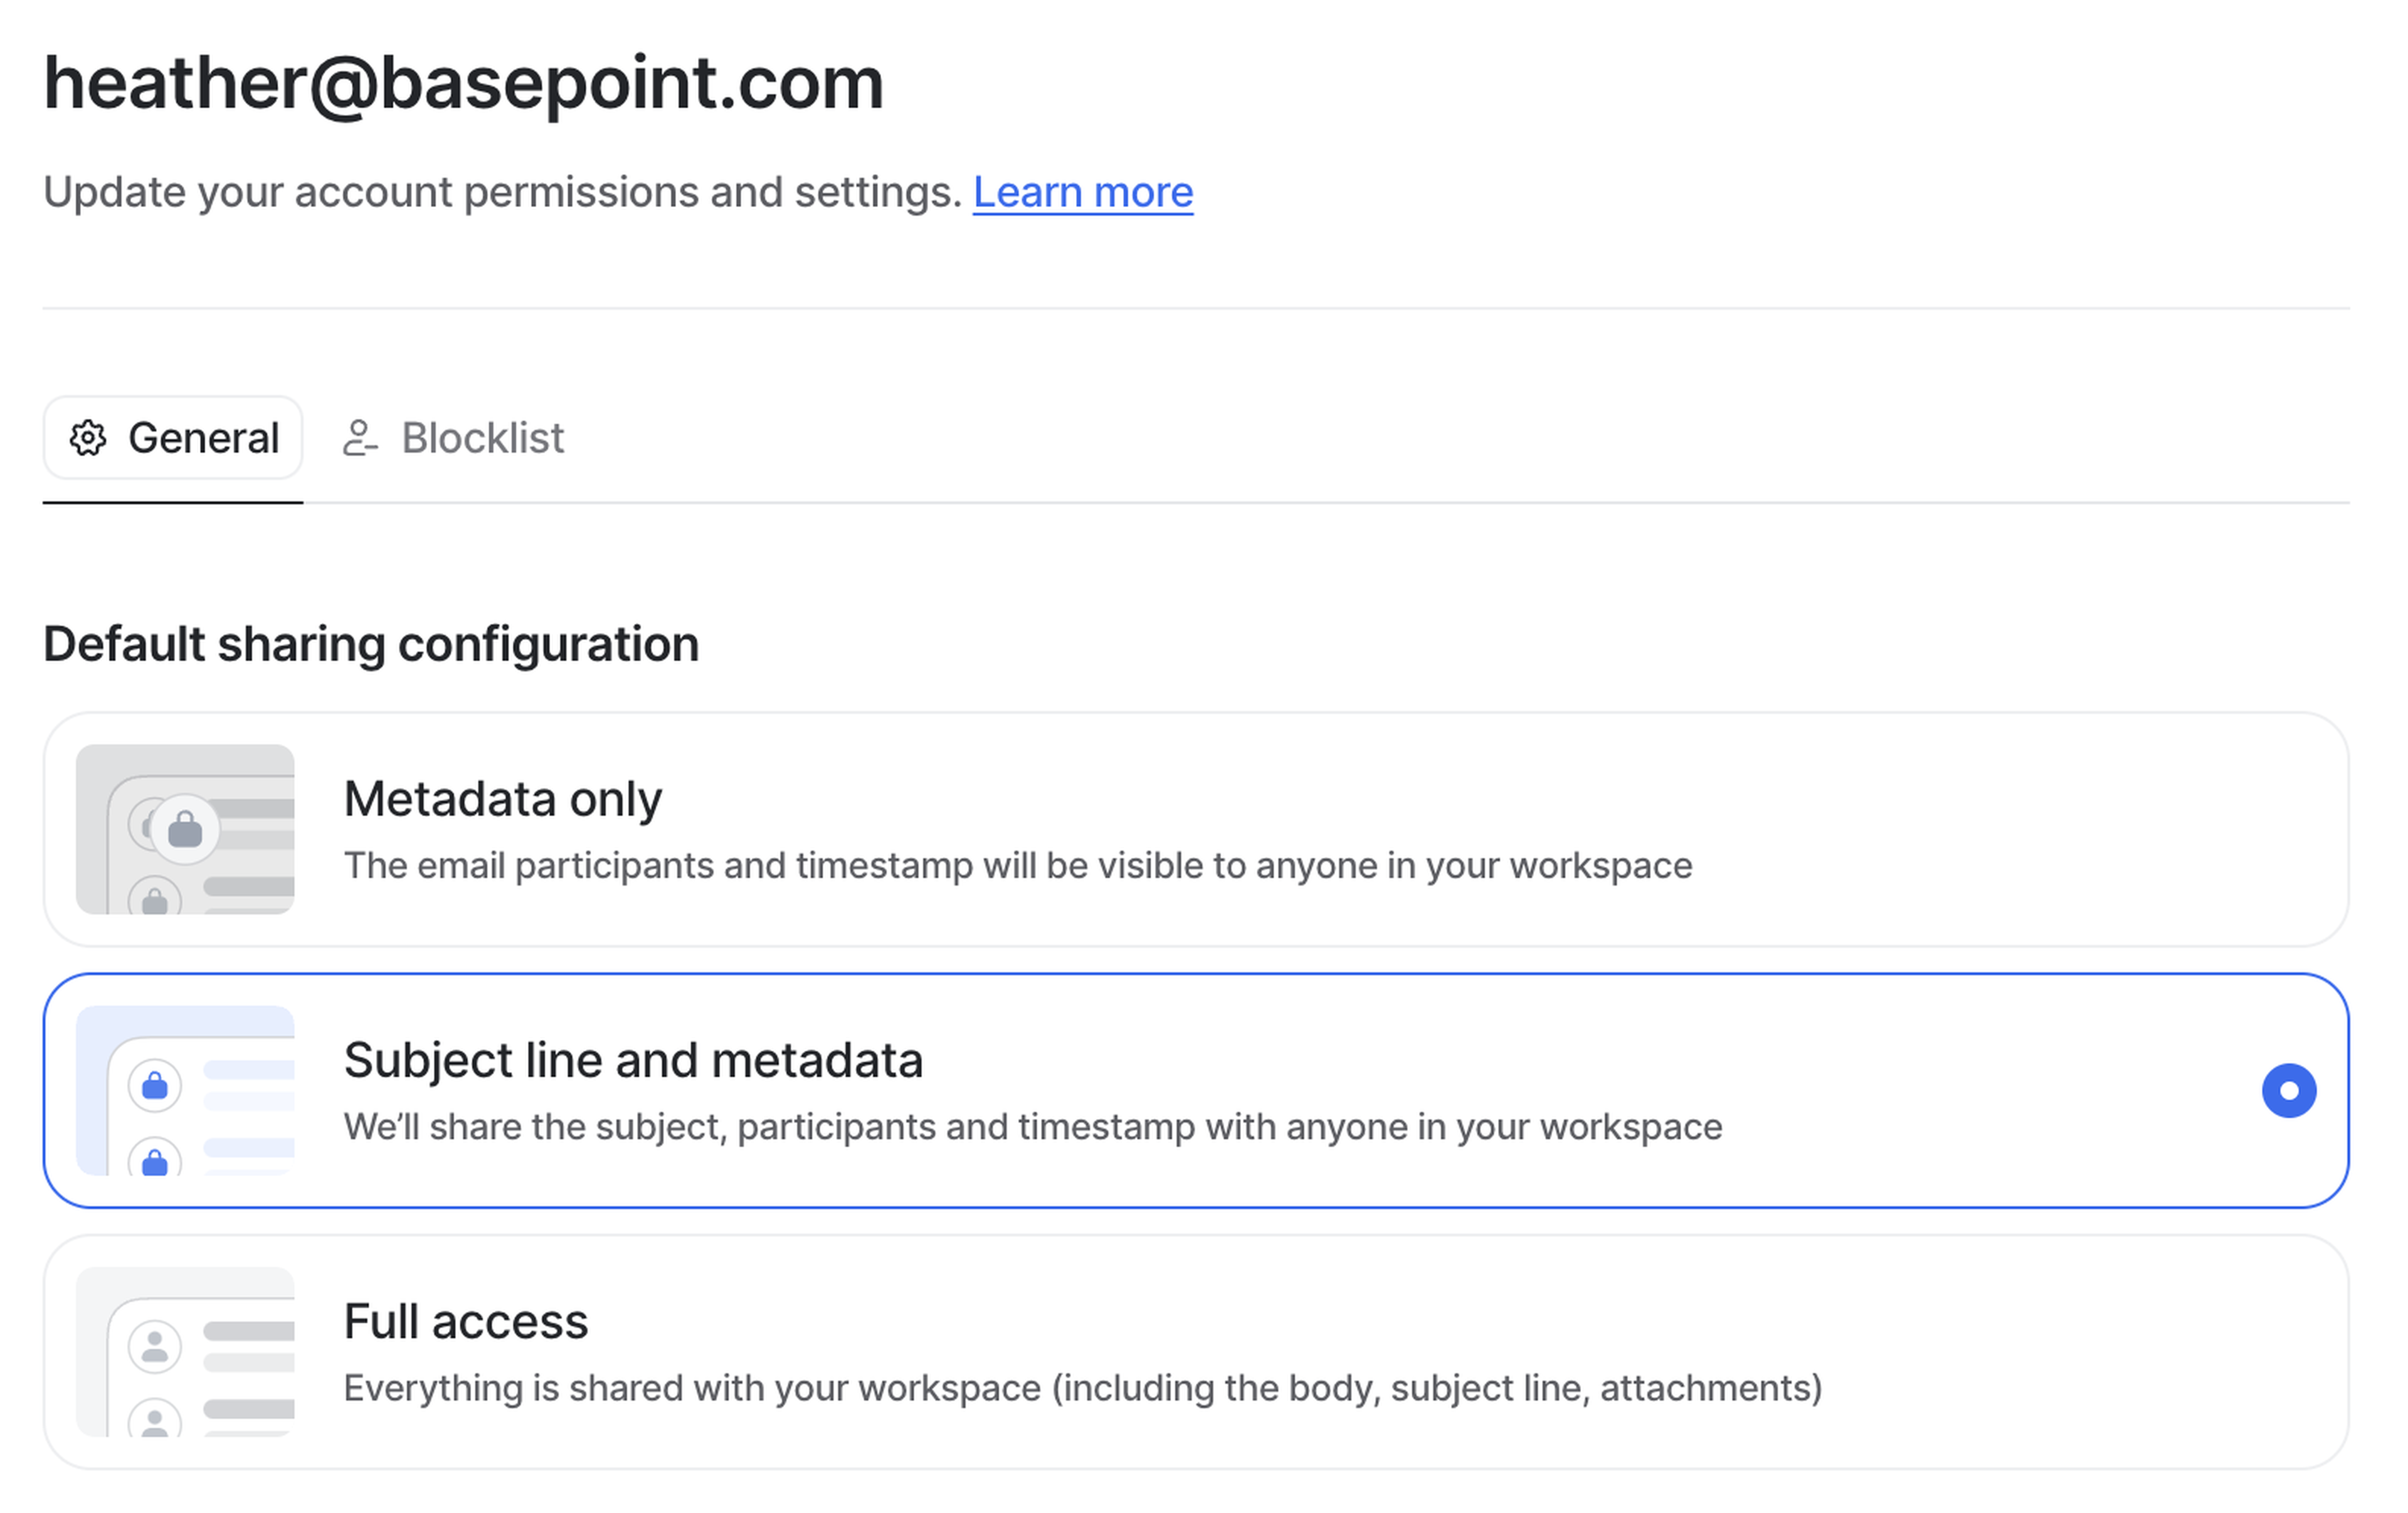Click the gray lock icon in Metadata only illustration
2408x1513 pixels.
point(185,830)
